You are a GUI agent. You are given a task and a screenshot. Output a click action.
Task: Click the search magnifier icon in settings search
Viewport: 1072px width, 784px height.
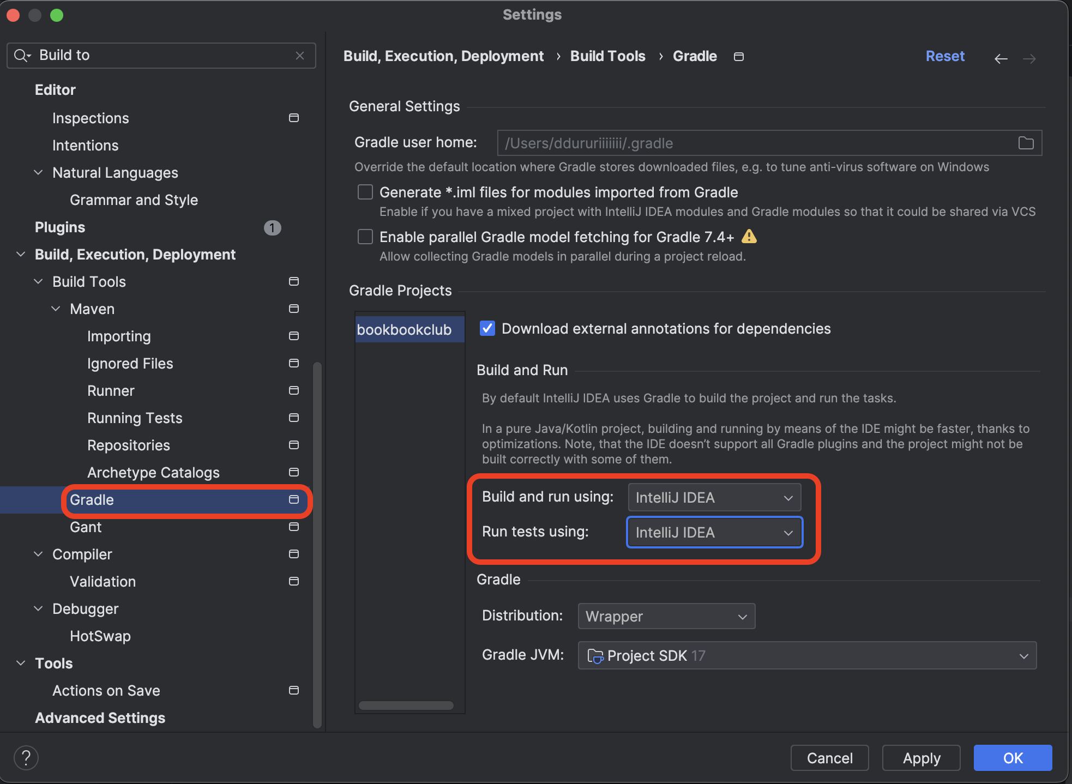coord(22,56)
